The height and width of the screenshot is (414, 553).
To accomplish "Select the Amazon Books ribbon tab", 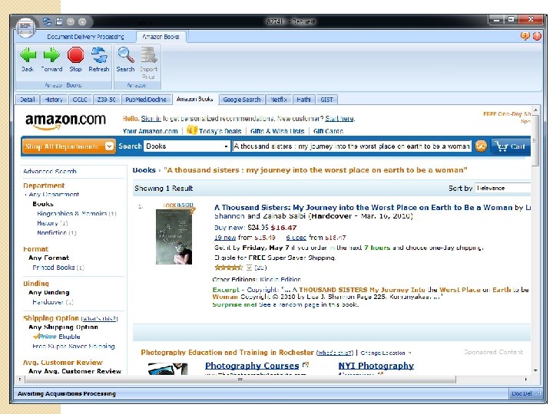I will (x=161, y=37).
